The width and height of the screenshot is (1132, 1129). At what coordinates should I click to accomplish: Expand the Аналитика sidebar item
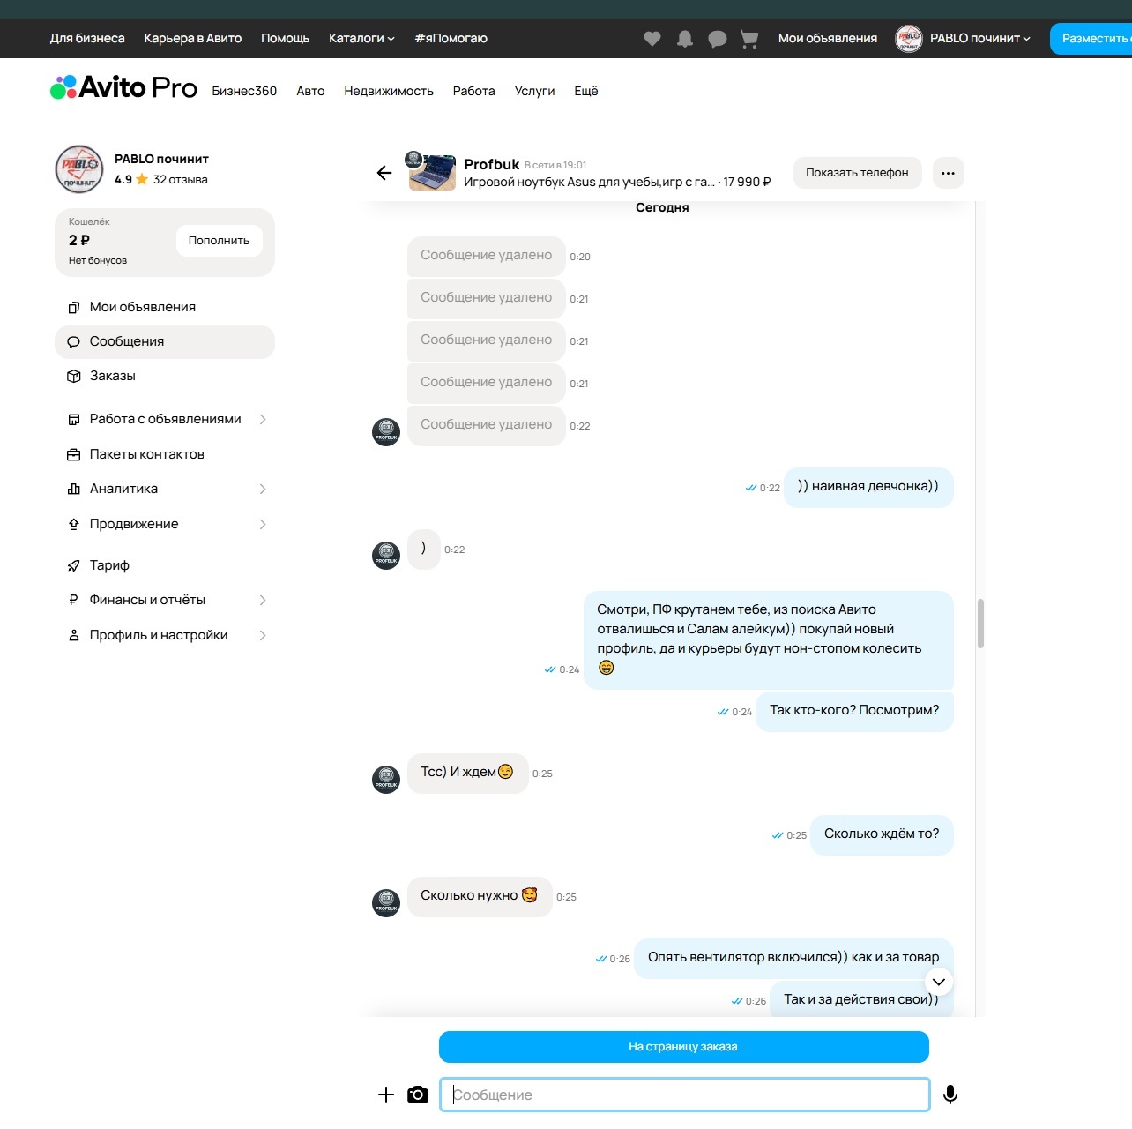click(166, 489)
